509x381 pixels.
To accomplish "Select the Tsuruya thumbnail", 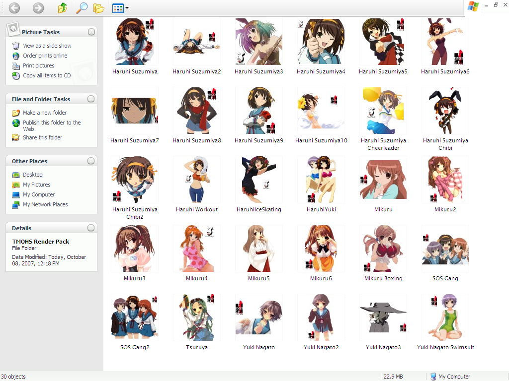I will point(197,318).
